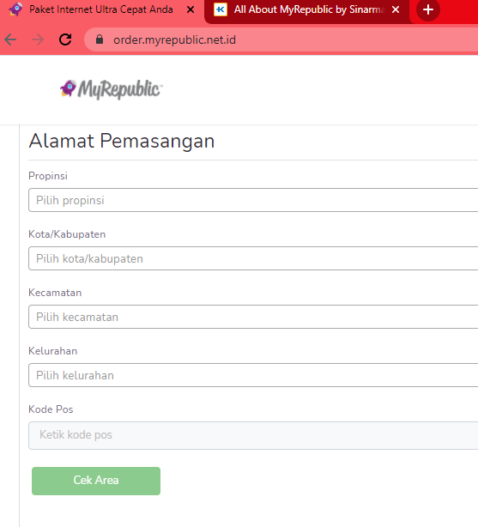Close the Paket Internet Ultra Cepat tab
Viewport: 478px width, 527px height.
pyautogui.click(x=191, y=9)
